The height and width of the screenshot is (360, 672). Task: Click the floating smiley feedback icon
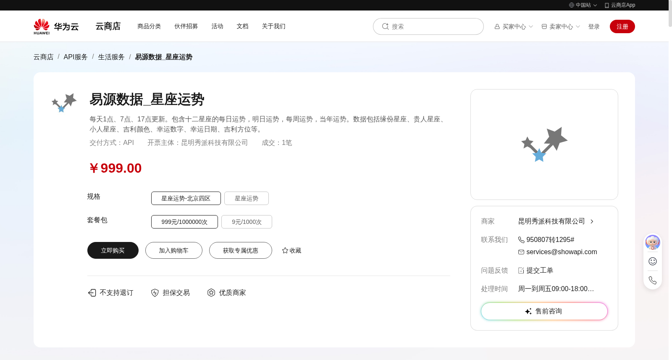(x=653, y=261)
